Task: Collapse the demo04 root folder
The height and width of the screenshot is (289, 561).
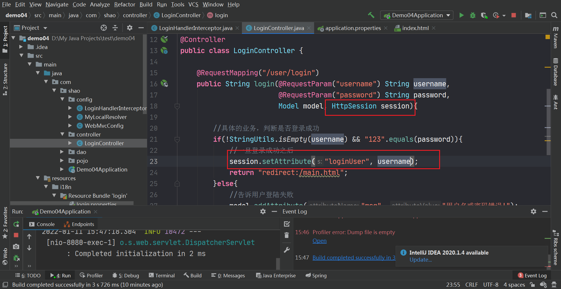Action: [13, 38]
